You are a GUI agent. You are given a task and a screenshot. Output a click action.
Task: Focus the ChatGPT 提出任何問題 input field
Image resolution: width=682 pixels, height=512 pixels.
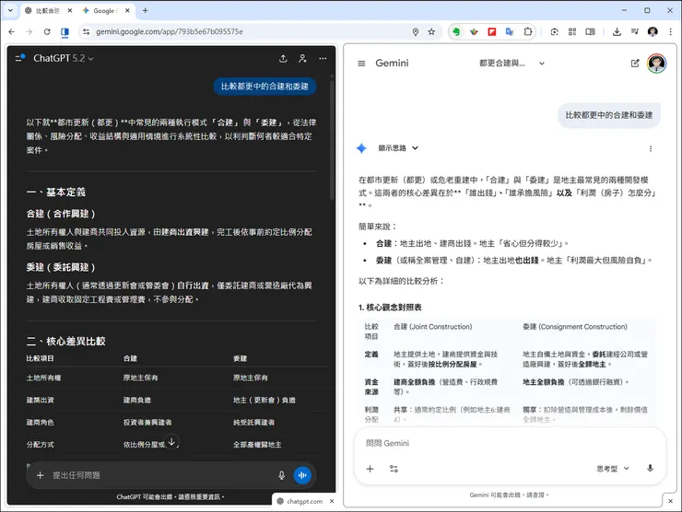pos(161,475)
